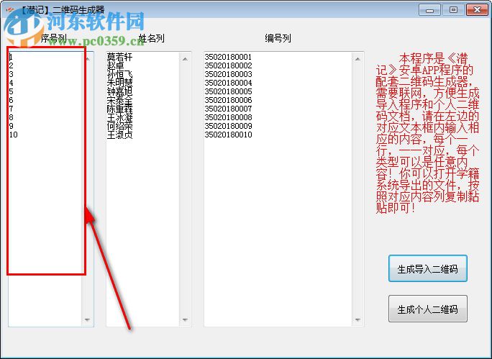This screenshot has height=359, width=492.
Task: Click the down arrow of 编号列 scrollbar
Action: coord(357,319)
